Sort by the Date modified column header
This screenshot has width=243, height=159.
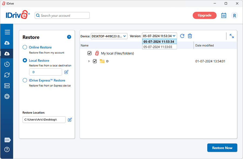coord(204,45)
